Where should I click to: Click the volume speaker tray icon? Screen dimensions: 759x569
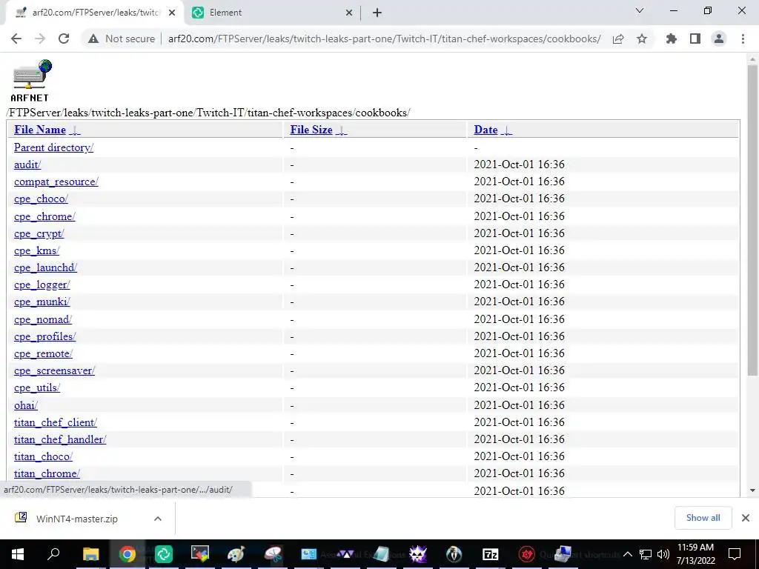[663, 554]
